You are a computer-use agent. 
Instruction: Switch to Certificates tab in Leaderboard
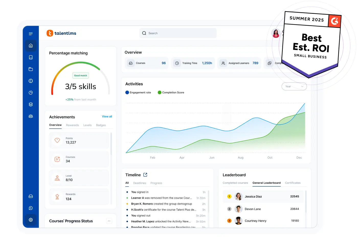pyautogui.click(x=293, y=183)
